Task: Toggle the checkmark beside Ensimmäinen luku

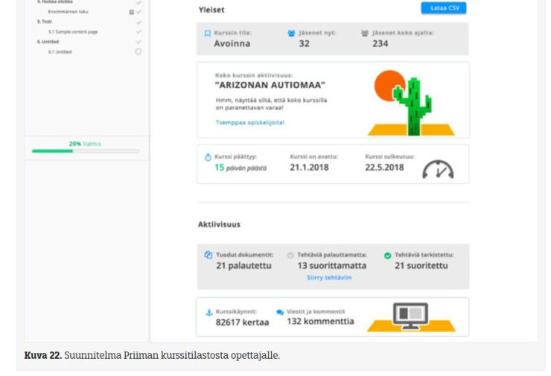Action: tap(138, 12)
